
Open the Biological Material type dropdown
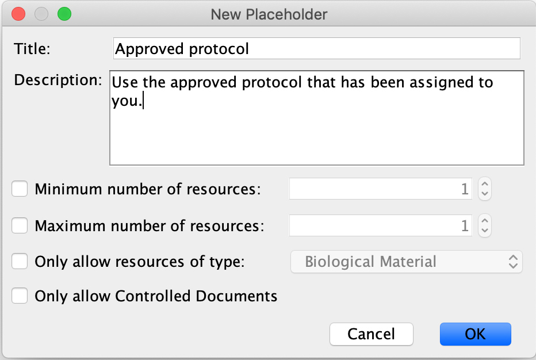pyautogui.click(x=407, y=262)
